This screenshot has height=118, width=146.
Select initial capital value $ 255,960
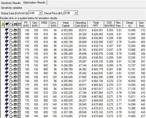coord(67,81)
